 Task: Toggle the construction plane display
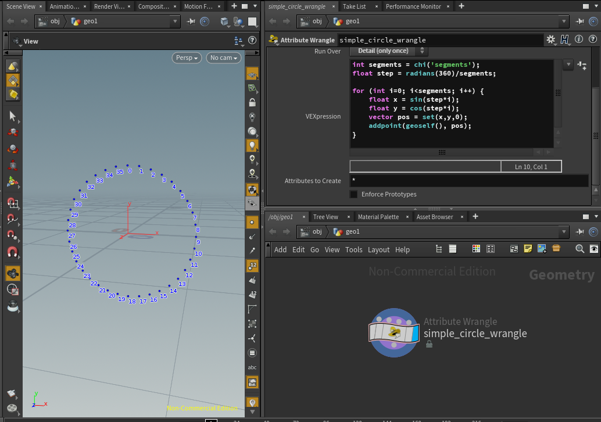click(x=252, y=74)
